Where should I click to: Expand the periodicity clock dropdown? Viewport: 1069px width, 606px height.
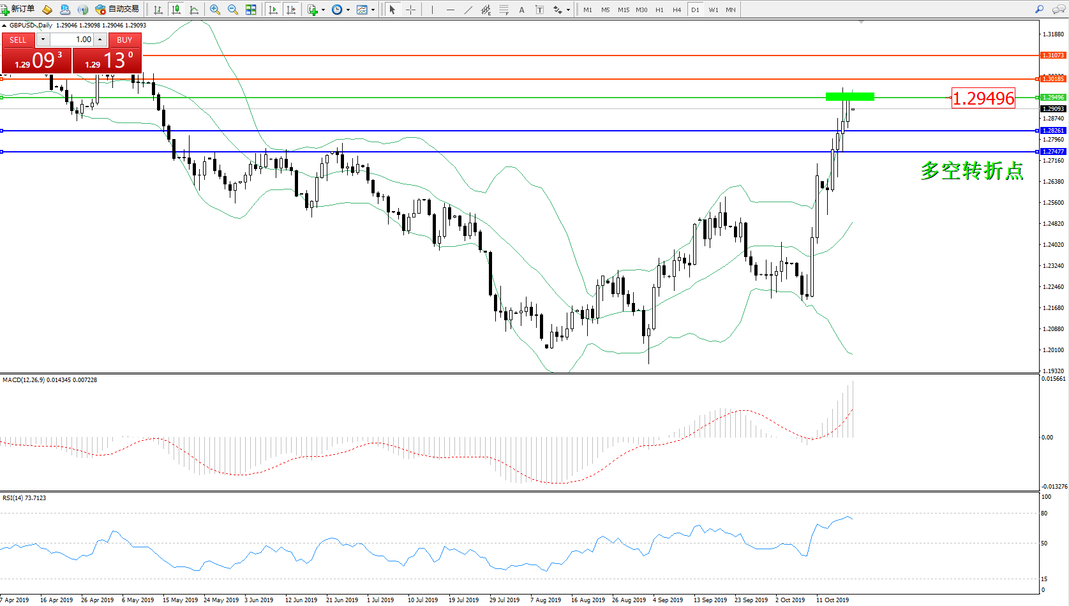point(348,10)
